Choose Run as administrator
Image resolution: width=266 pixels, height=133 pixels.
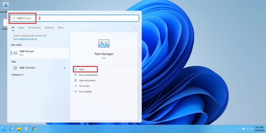[89, 75]
